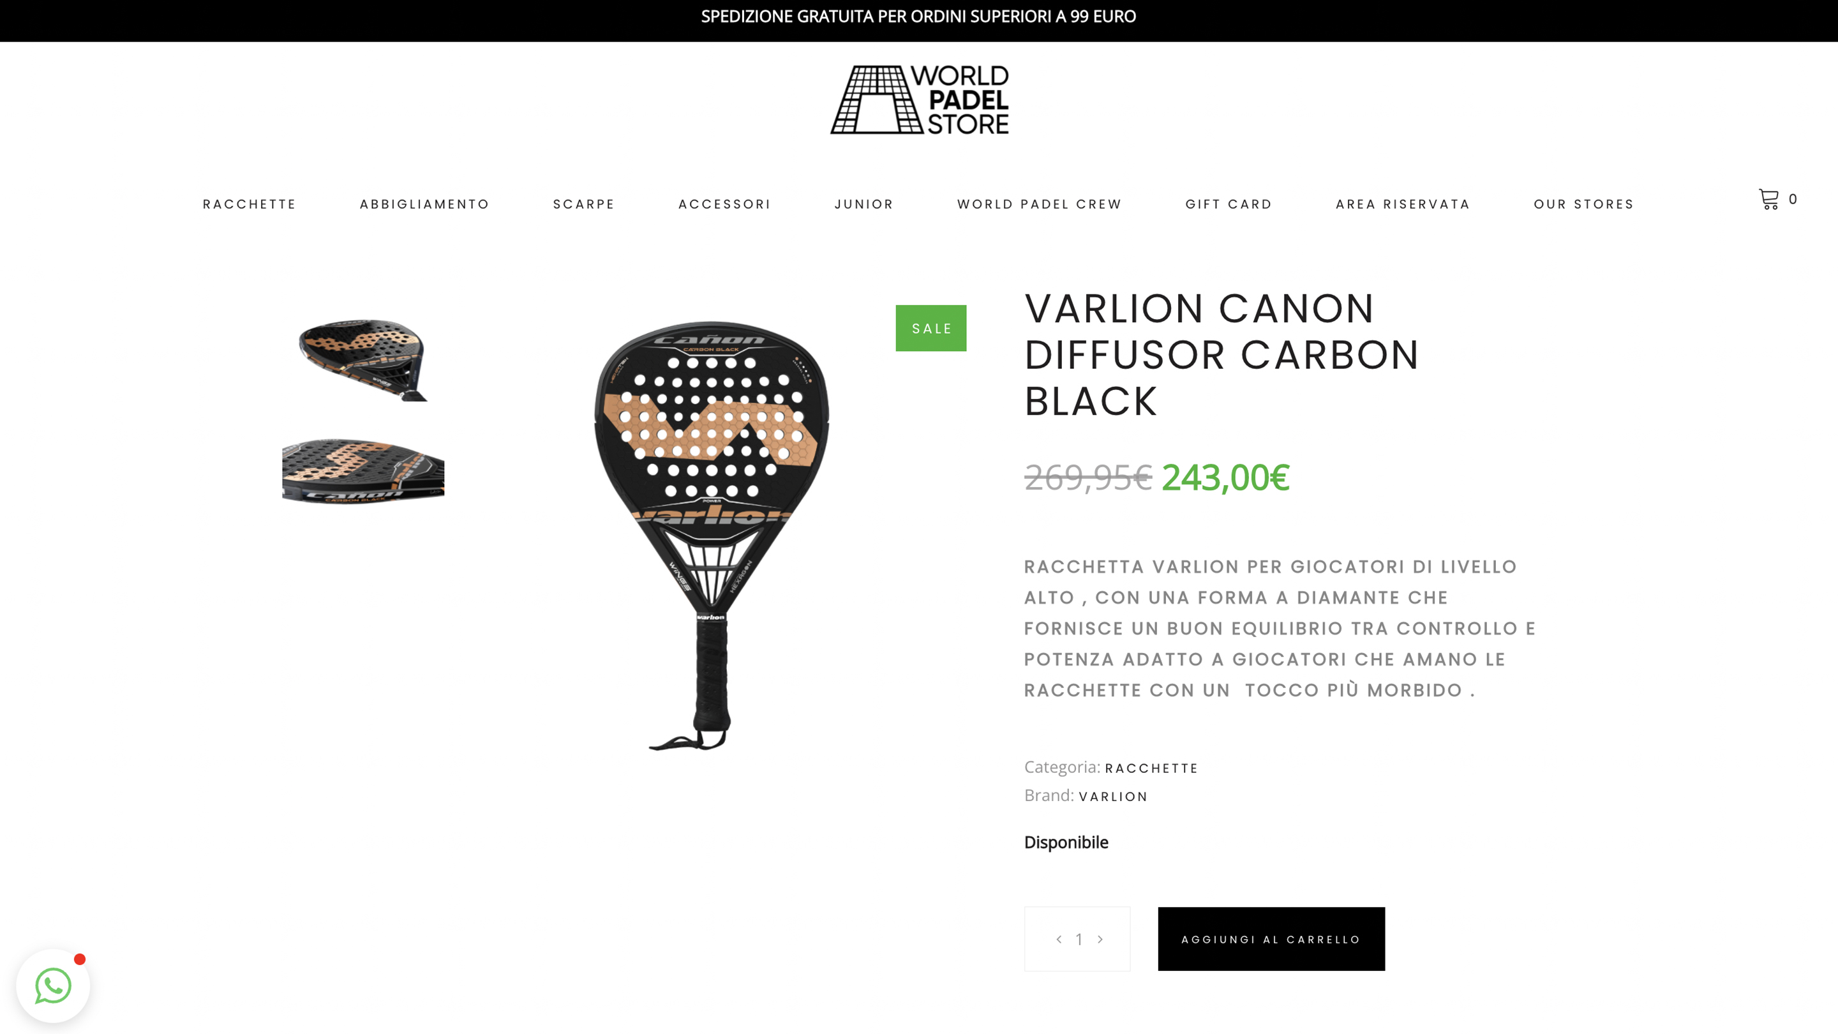Image resolution: width=1838 pixels, height=1034 pixels.
Task: Open the Abbigliamento menu
Action: 424,204
